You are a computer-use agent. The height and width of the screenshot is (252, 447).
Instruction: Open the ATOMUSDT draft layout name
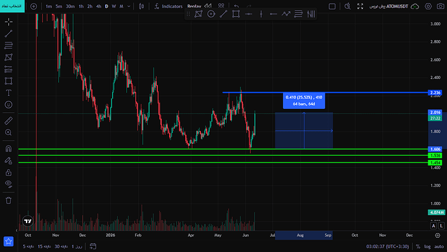pos(389,6)
